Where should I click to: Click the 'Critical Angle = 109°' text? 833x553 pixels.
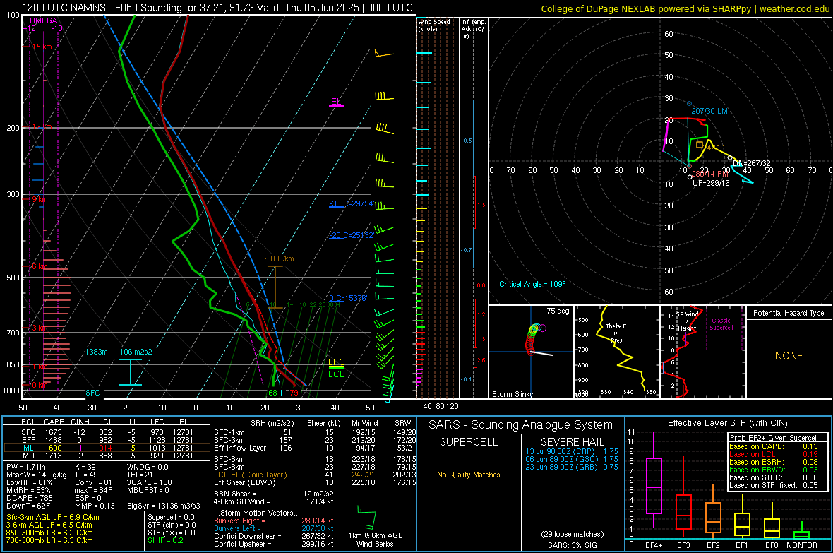click(x=532, y=284)
